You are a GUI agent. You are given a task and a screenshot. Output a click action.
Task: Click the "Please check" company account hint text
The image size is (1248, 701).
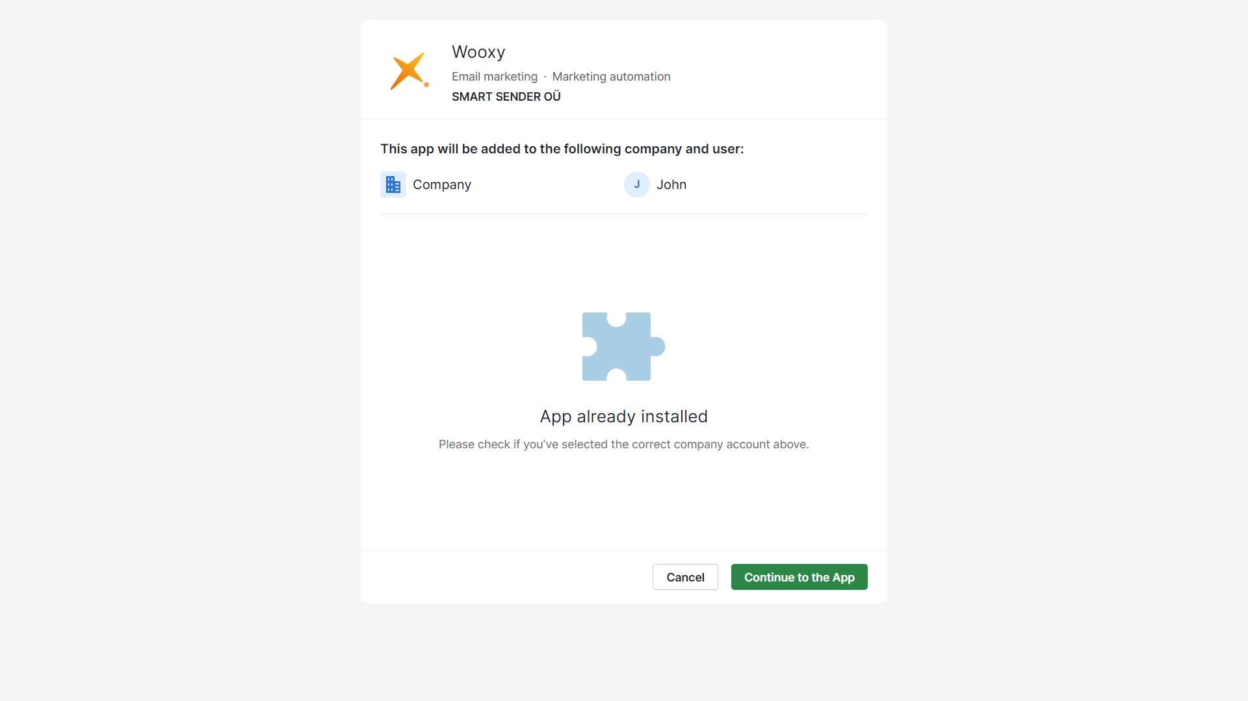pyautogui.click(x=624, y=444)
